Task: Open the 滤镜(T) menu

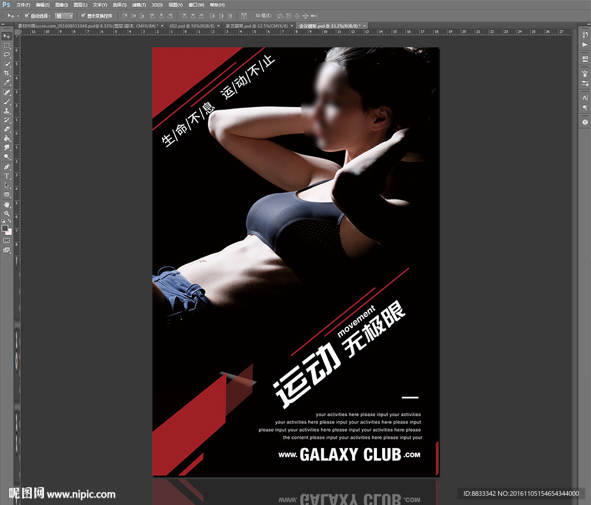Action: click(x=139, y=5)
